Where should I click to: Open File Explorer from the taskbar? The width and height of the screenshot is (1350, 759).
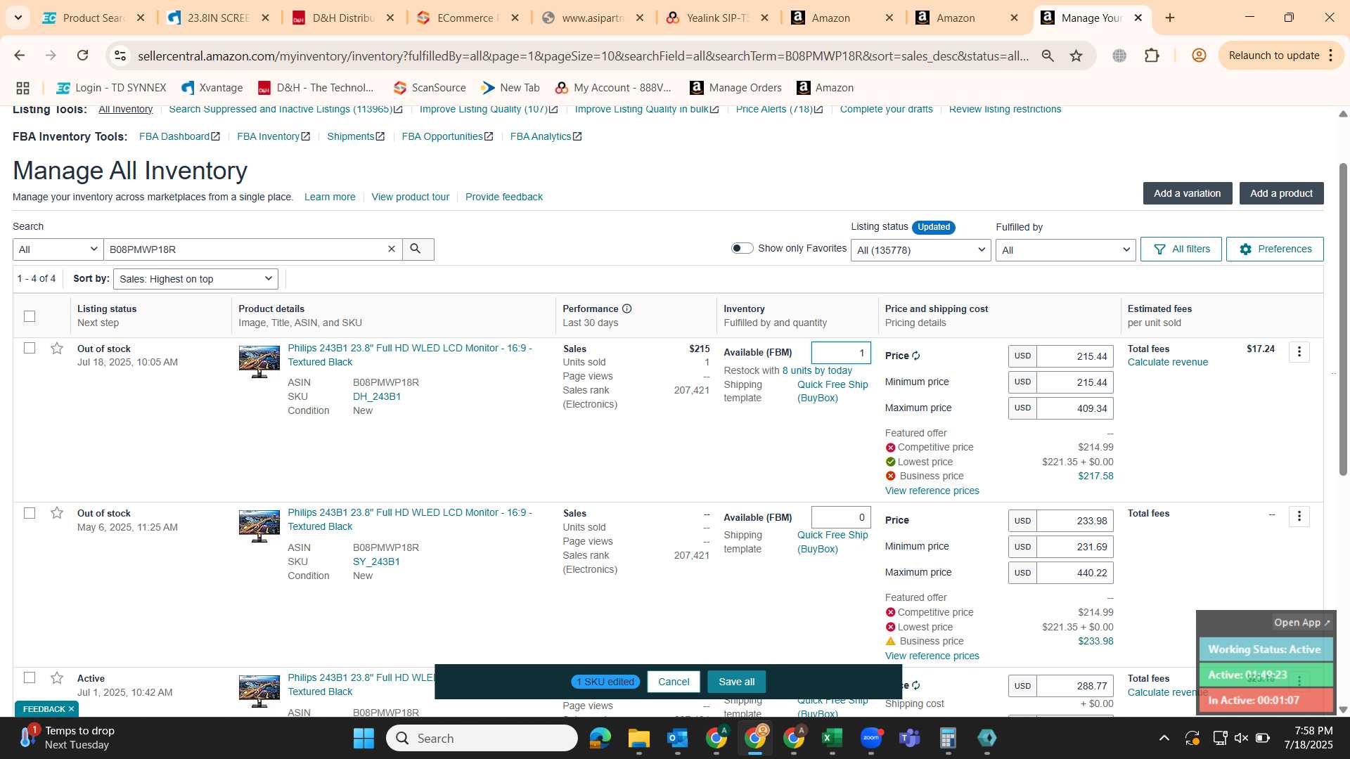coord(638,738)
